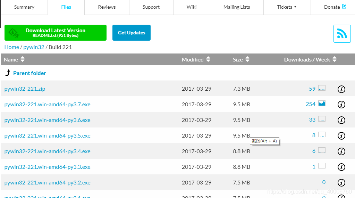Screen dimensions: 355x198
Task: Download pywin32-221.win-amd64-py3.5.exe
Action: 47,136
